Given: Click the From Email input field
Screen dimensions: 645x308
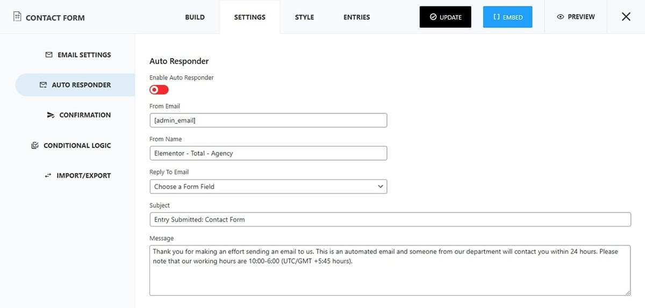Looking at the screenshot, I should point(268,120).
